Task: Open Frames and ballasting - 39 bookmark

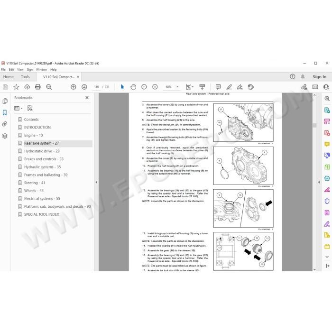Action: pos(46,175)
